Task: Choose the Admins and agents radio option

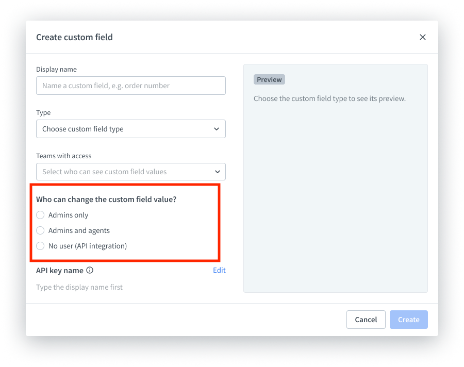Action: click(x=40, y=230)
